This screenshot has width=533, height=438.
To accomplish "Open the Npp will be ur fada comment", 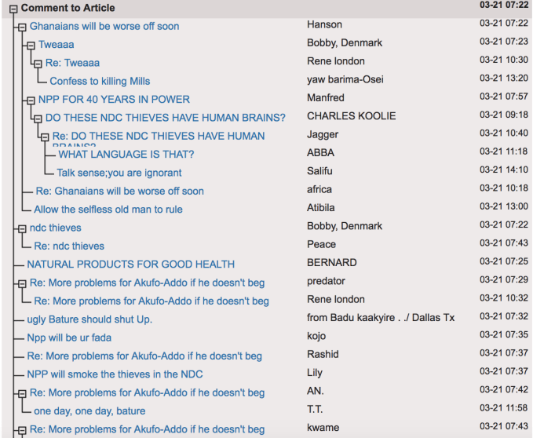I will tap(69, 338).
